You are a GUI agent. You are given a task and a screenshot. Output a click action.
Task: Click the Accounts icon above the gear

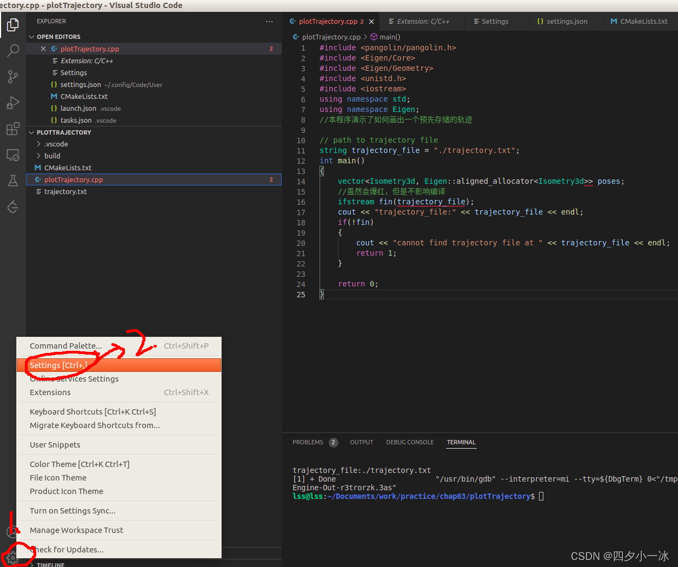coord(12,531)
